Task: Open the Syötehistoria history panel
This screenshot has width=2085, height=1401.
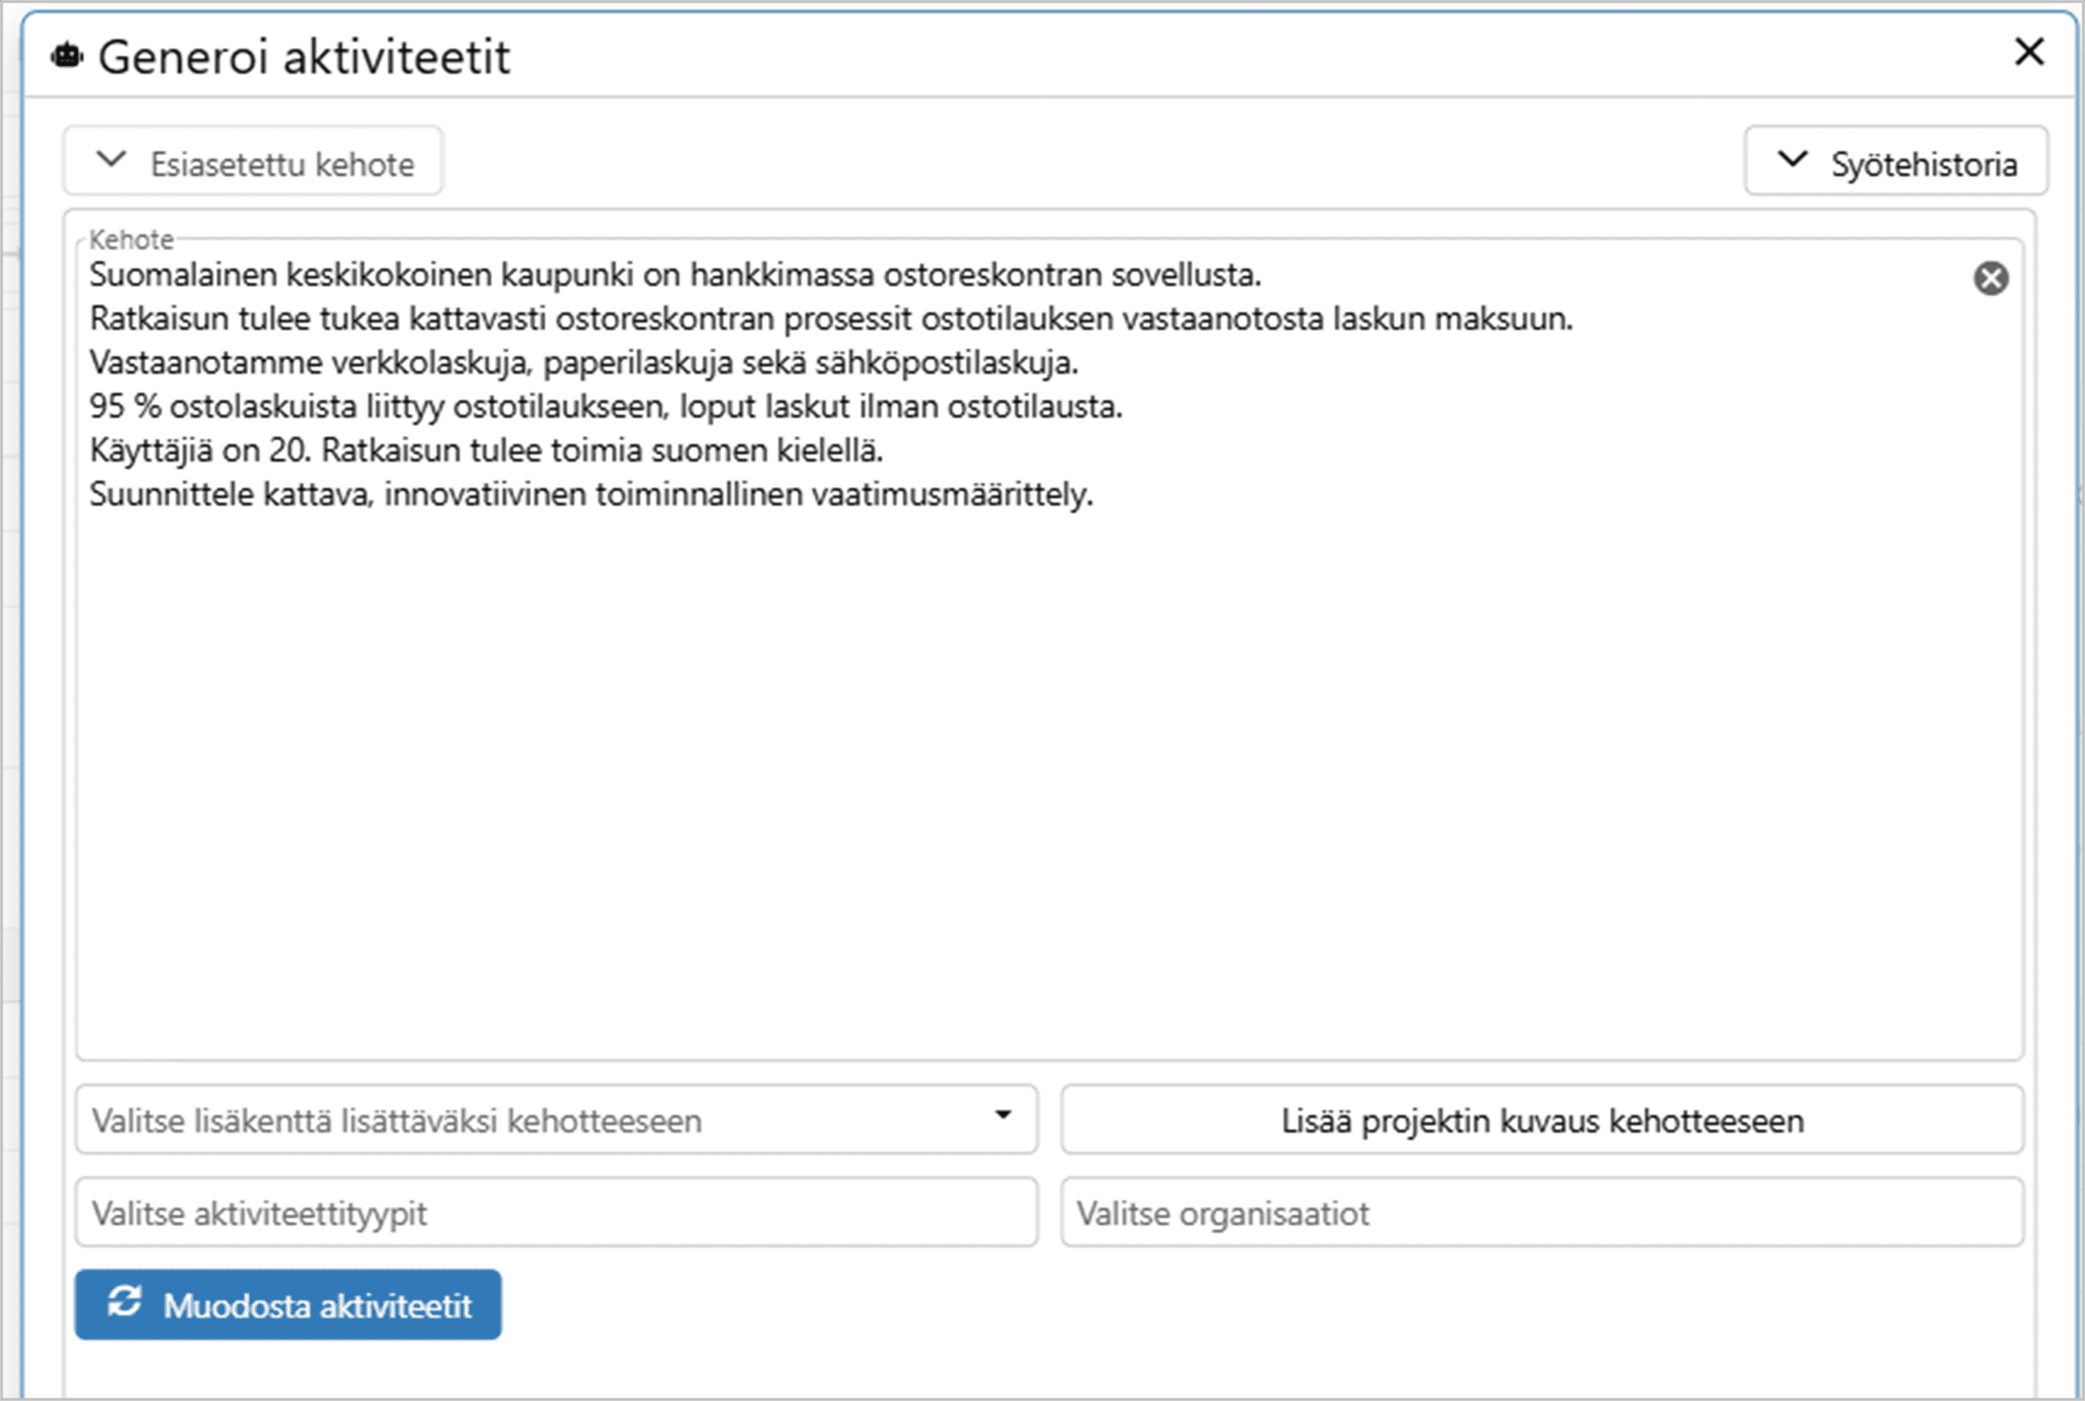Action: click(1896, 162)
